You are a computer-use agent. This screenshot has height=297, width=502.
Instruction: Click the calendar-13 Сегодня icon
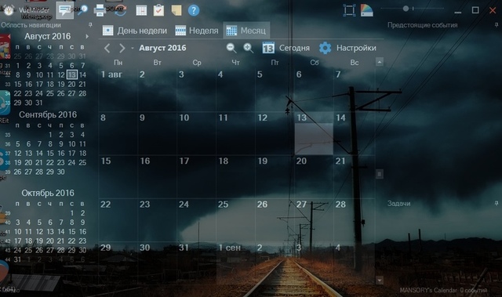point(268,48)
